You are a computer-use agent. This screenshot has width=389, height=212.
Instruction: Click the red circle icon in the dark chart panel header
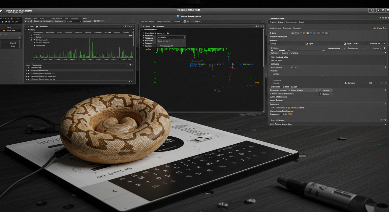(x=168, y=33)
